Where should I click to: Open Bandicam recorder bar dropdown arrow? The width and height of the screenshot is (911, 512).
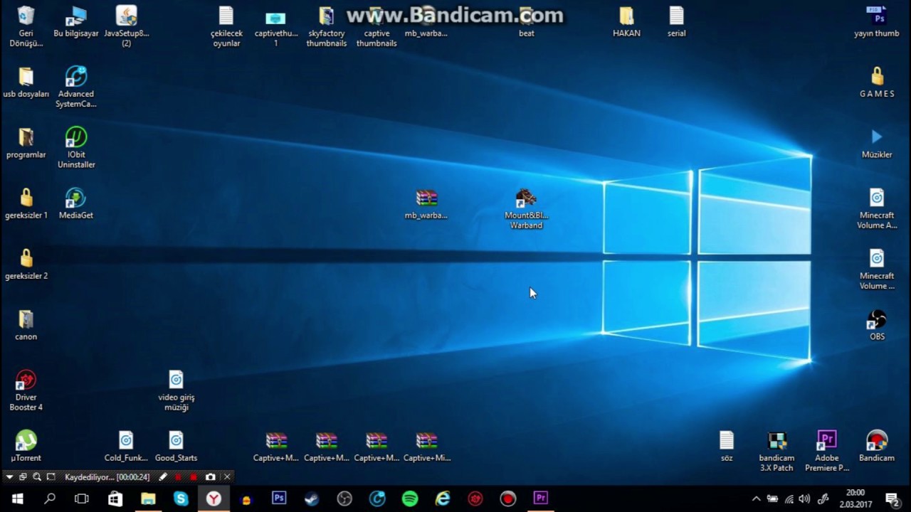click(10, 477)
